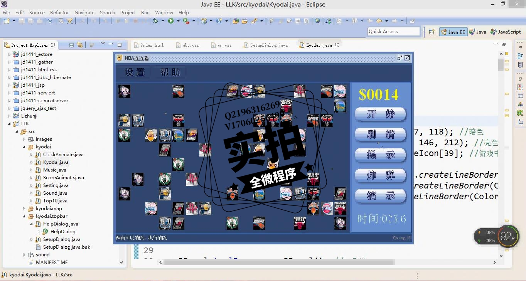Open the Open Type folder icon

236,21
